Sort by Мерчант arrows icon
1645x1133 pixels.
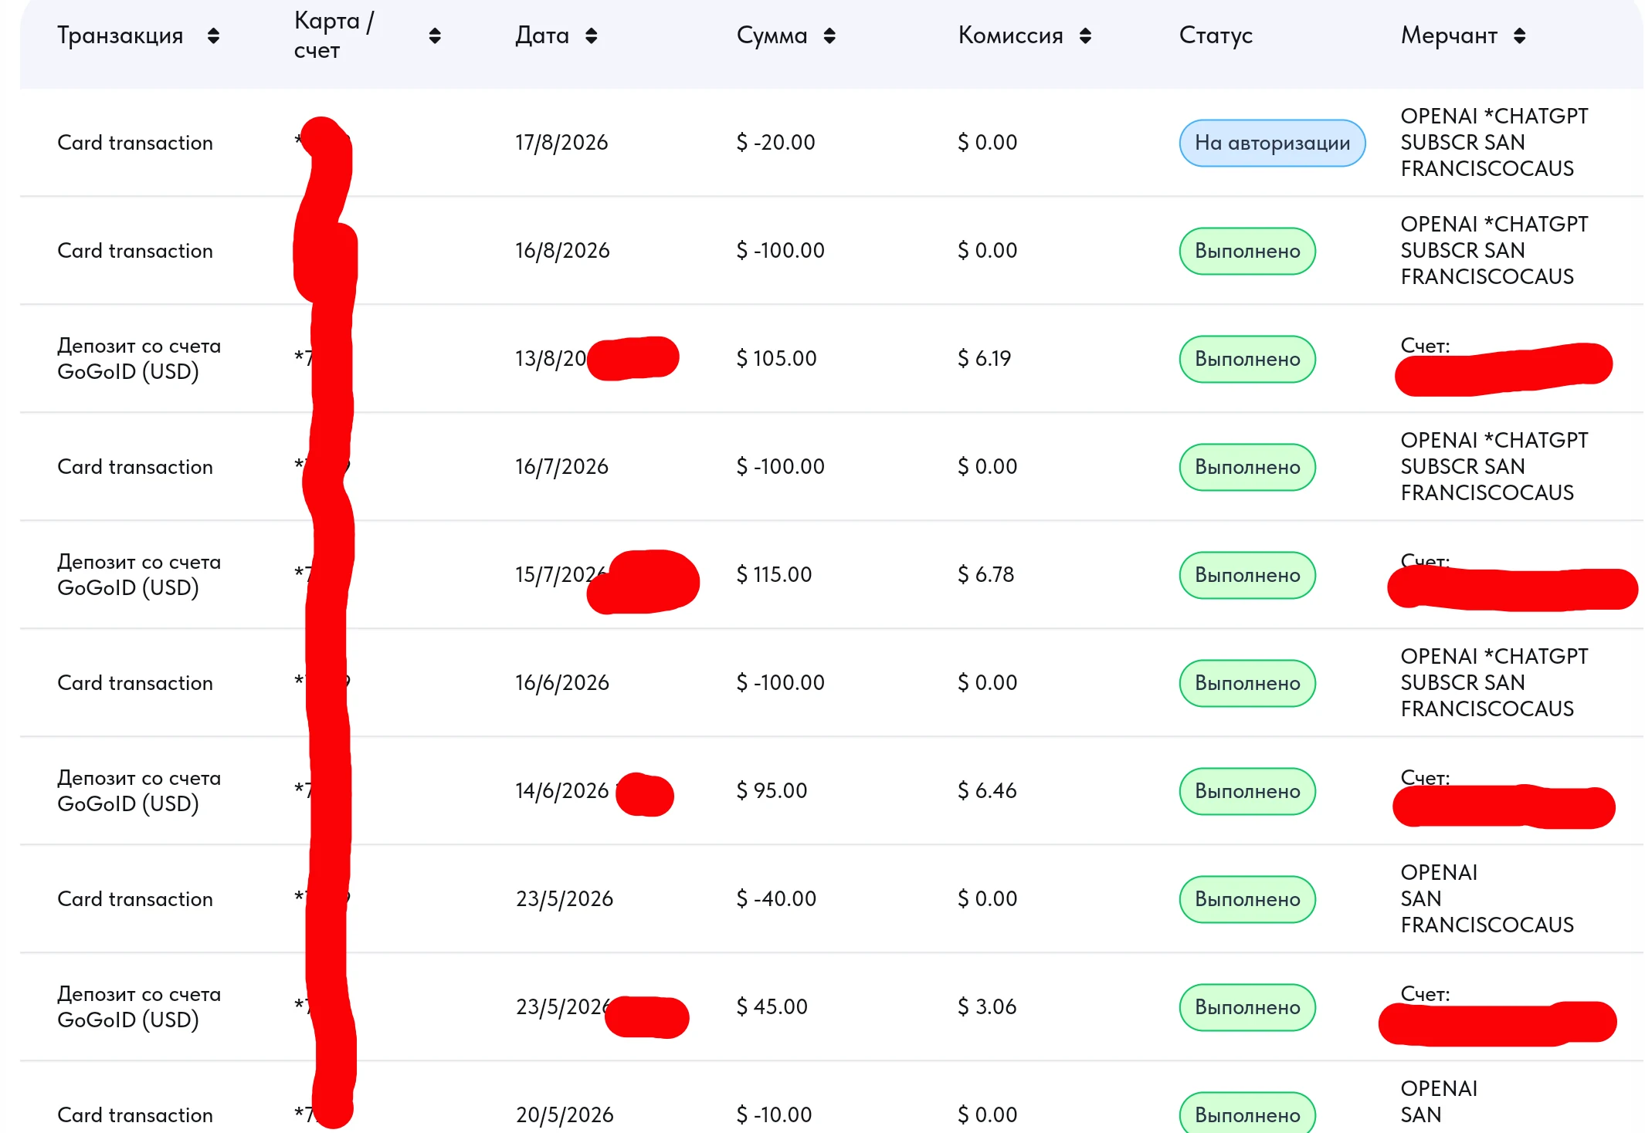point(1519,36)
